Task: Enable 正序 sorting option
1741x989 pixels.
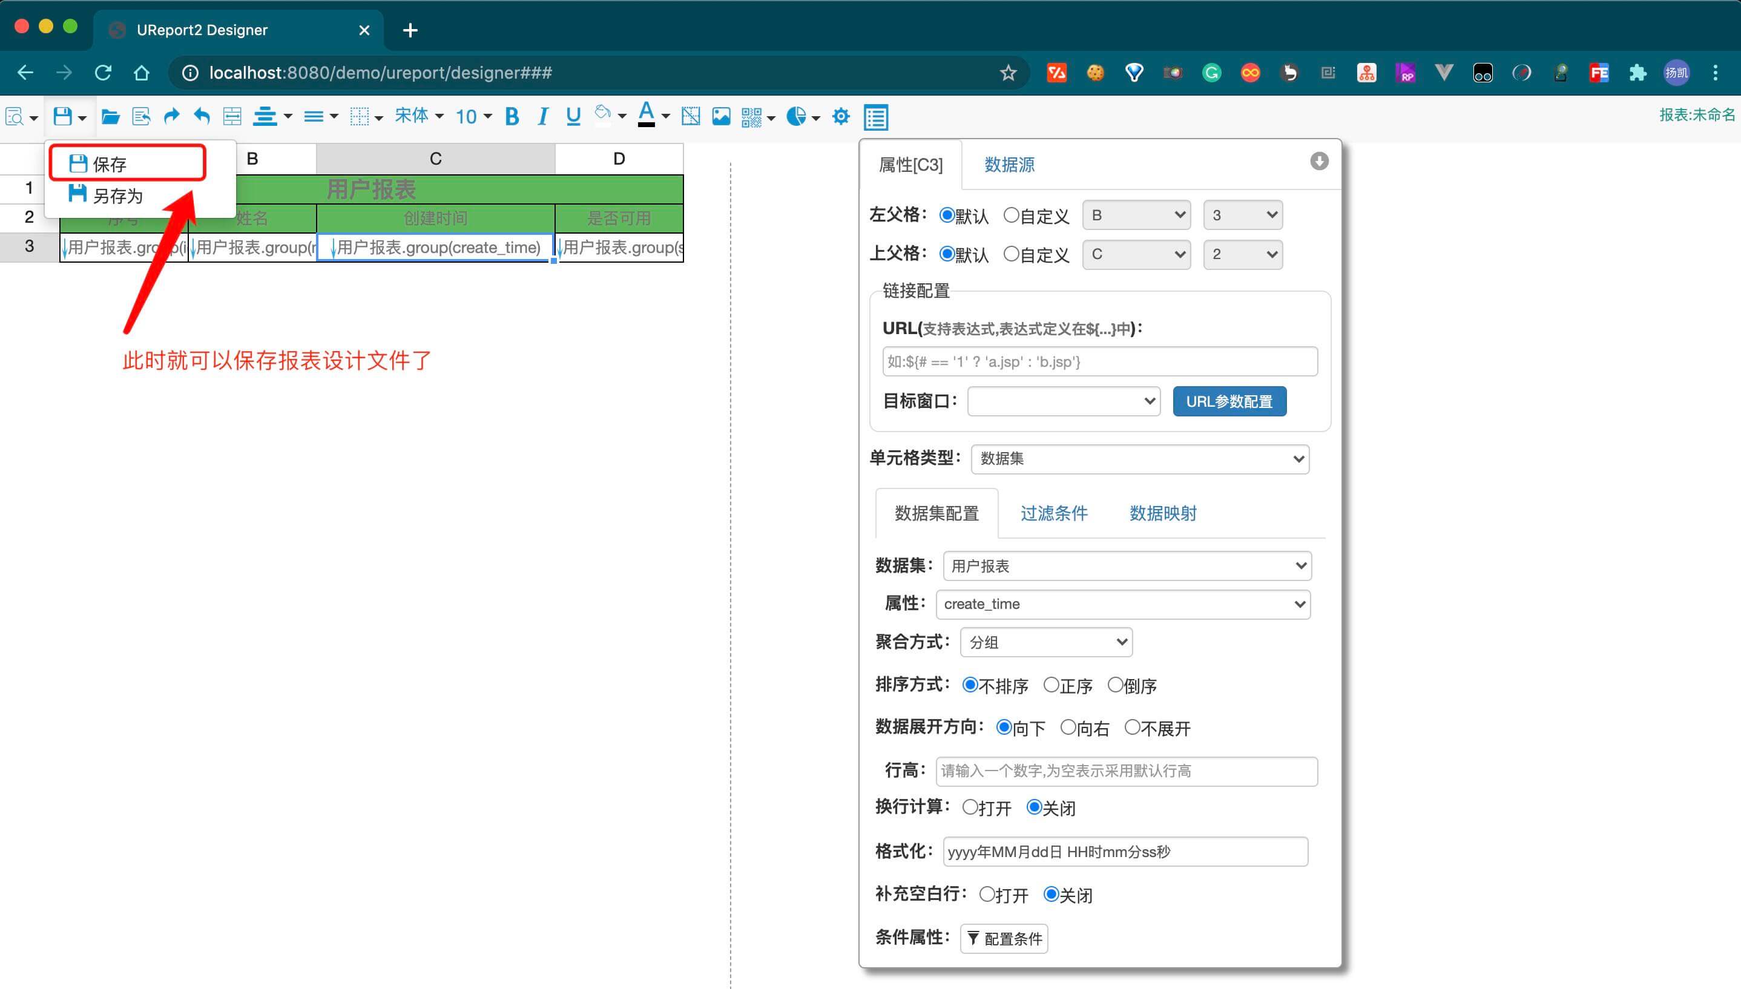Action: [x=1052, y=685]
